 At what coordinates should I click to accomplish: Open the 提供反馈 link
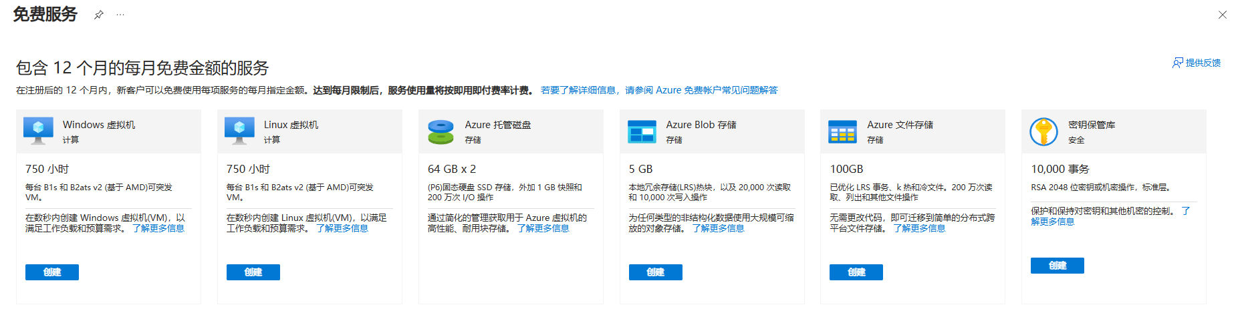coord(1203,63)
